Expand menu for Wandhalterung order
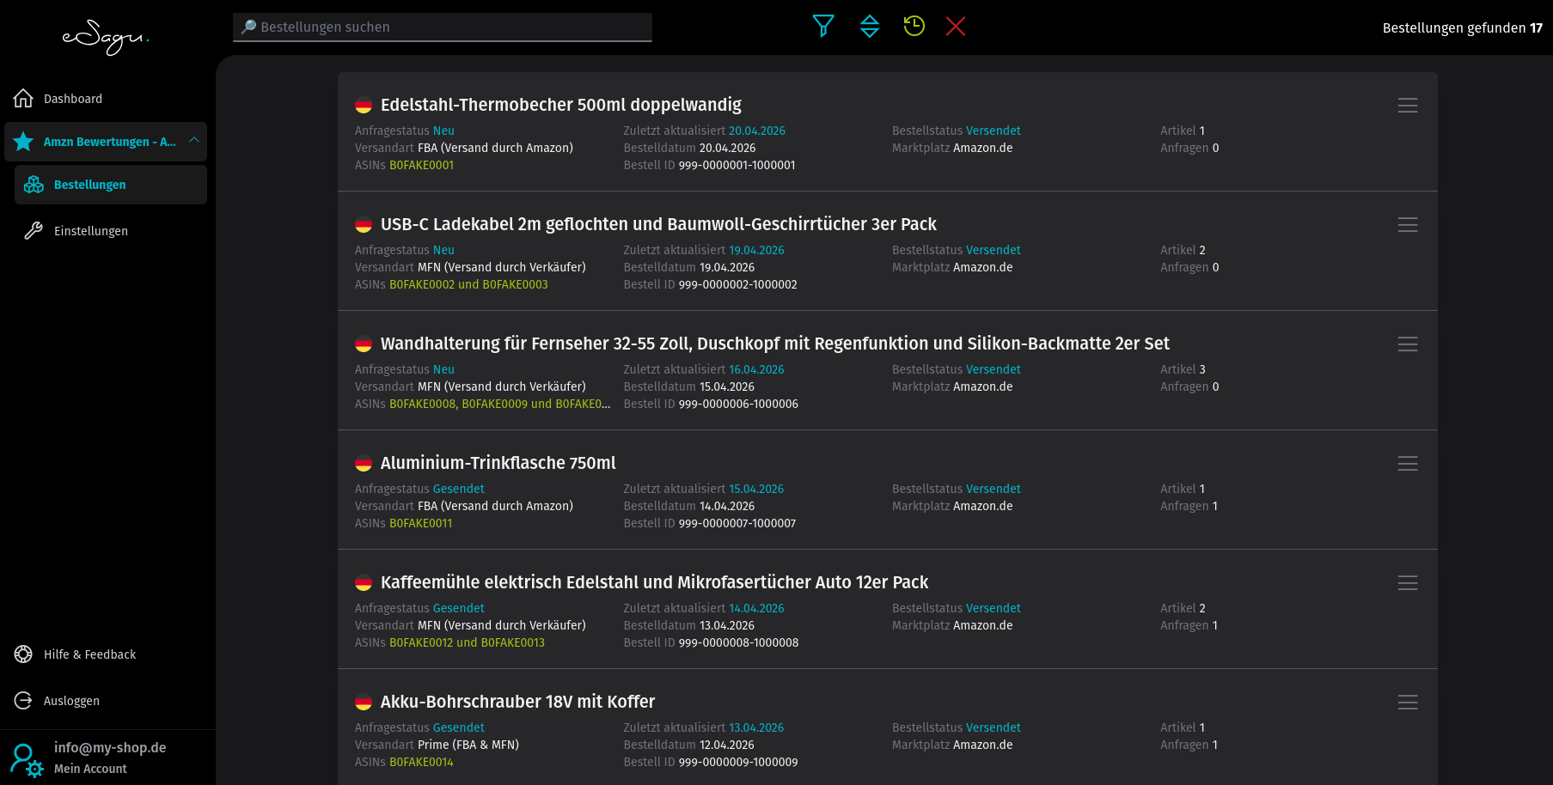 (x=1407, y=344)
